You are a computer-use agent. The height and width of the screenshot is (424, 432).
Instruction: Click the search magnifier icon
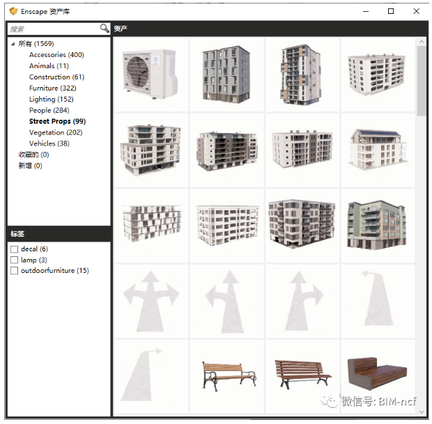click(x=105, y=29)
